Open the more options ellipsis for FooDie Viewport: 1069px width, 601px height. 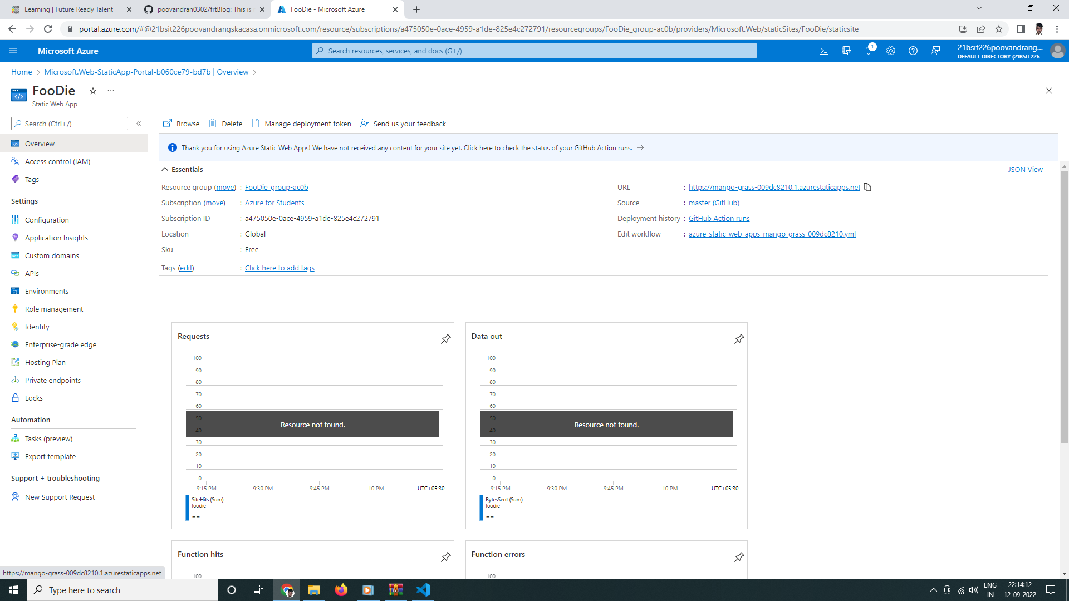[111, 91]
